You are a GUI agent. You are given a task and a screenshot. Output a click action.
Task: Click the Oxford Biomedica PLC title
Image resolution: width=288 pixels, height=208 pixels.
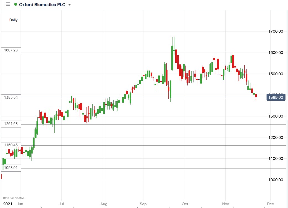point(41,4)
